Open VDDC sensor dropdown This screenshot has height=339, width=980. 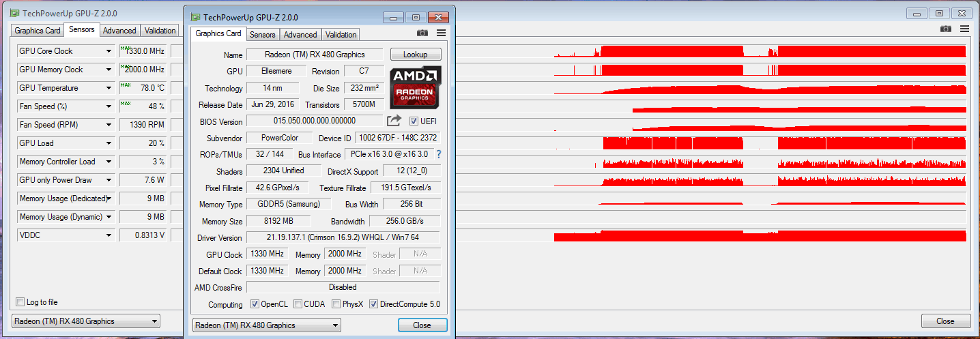tap(109, 235)
